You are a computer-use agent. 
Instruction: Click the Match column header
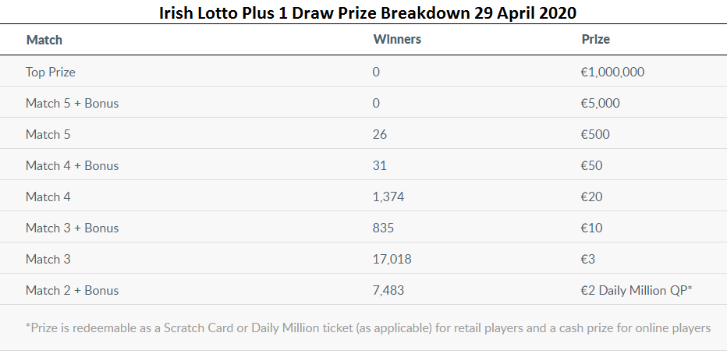click(x=44, y=40)
